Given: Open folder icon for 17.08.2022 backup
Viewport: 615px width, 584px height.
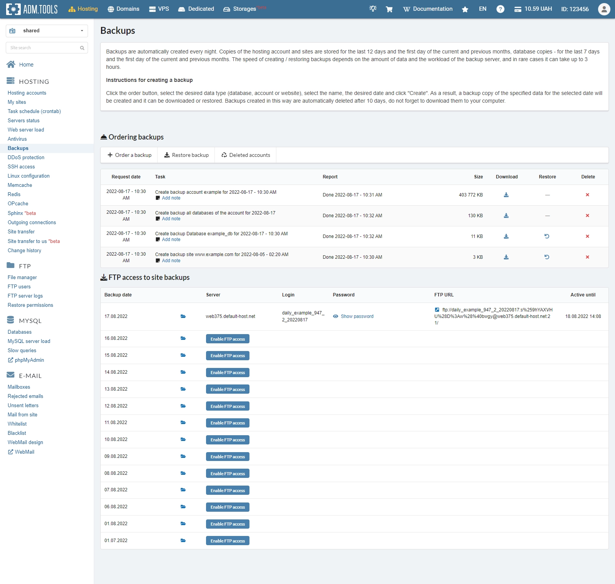Looking at the screenshot, I should click(x=183, y=316).
